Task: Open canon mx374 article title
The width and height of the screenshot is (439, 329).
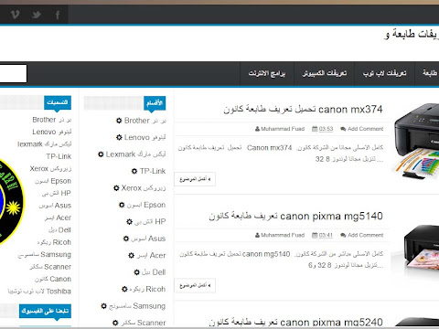Action: [303, 109]
